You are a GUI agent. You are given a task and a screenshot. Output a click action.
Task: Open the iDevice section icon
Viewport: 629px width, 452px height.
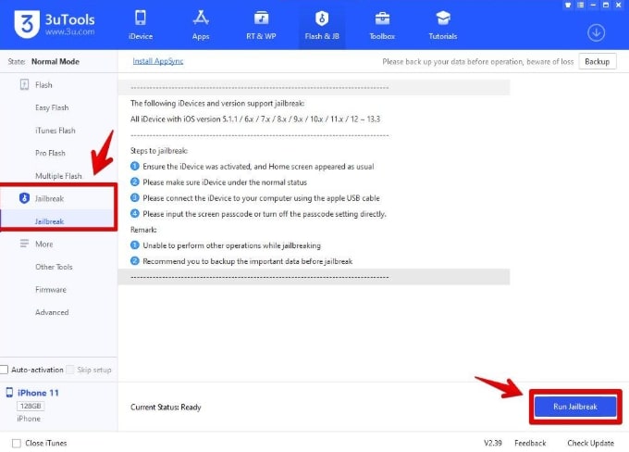(141, 19)
